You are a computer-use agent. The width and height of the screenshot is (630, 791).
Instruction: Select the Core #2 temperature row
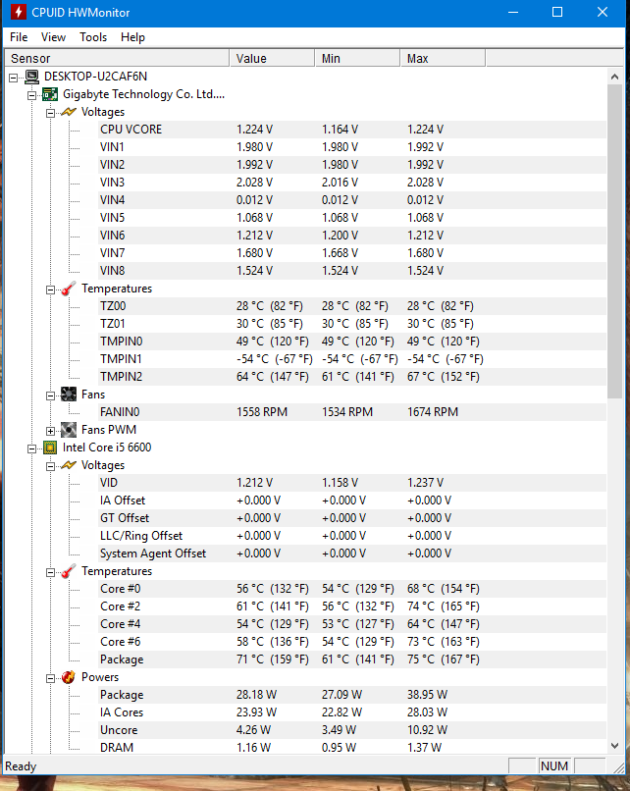tap(352, 606)
